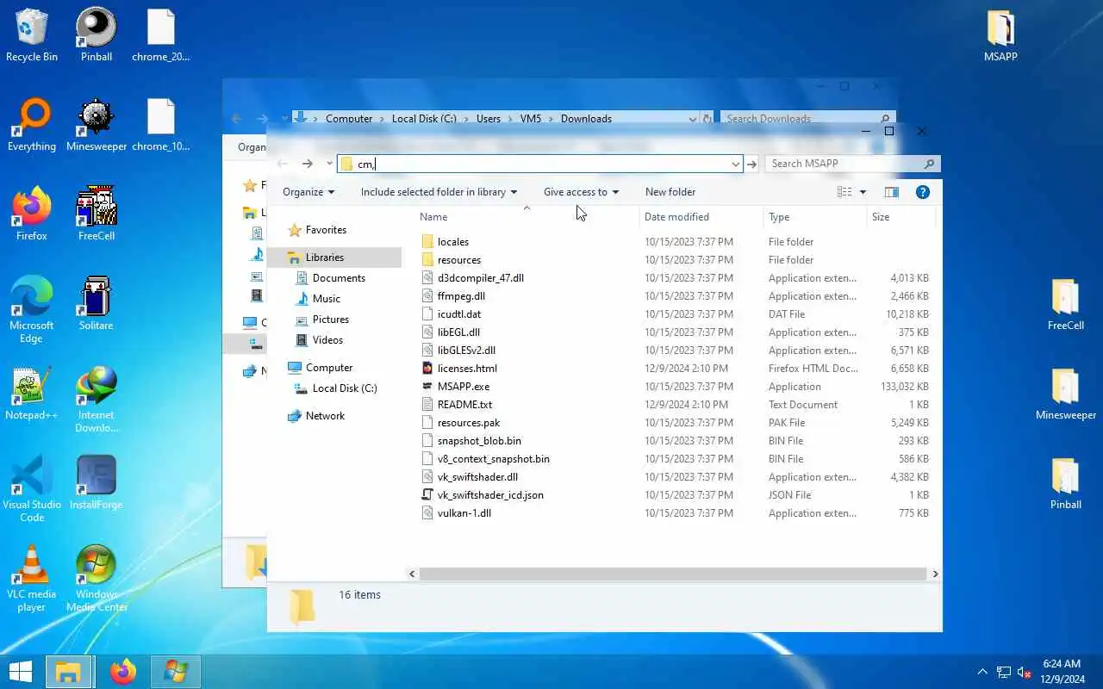Open the Recycle Bin desktop icon

coord(32,35)
